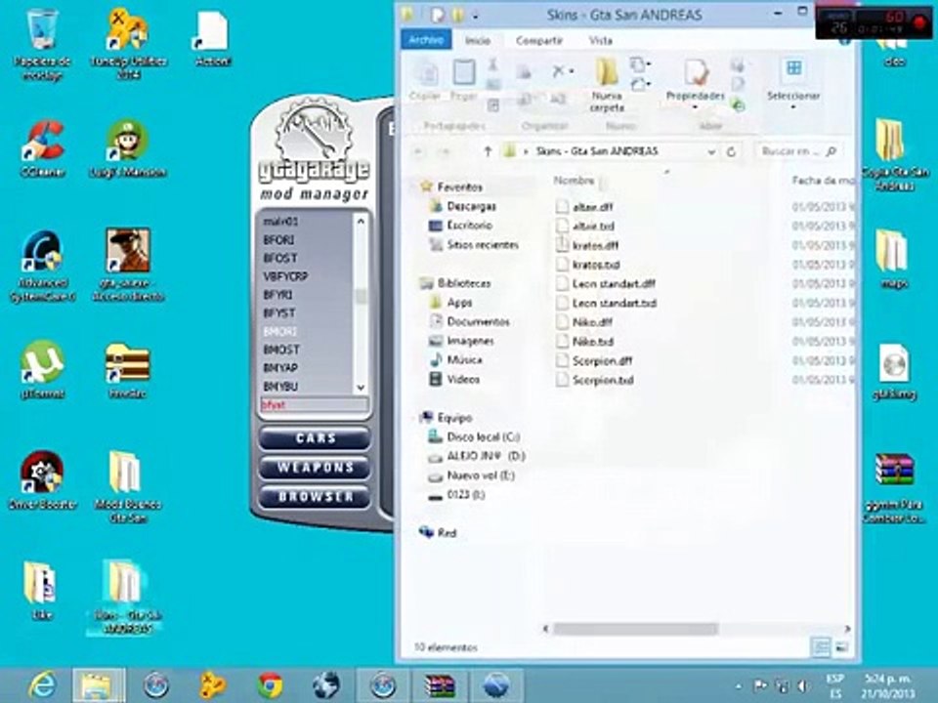
Task: Launch gta_sa.exe shortcut on desktop
Action: click(x=127, y=265)
